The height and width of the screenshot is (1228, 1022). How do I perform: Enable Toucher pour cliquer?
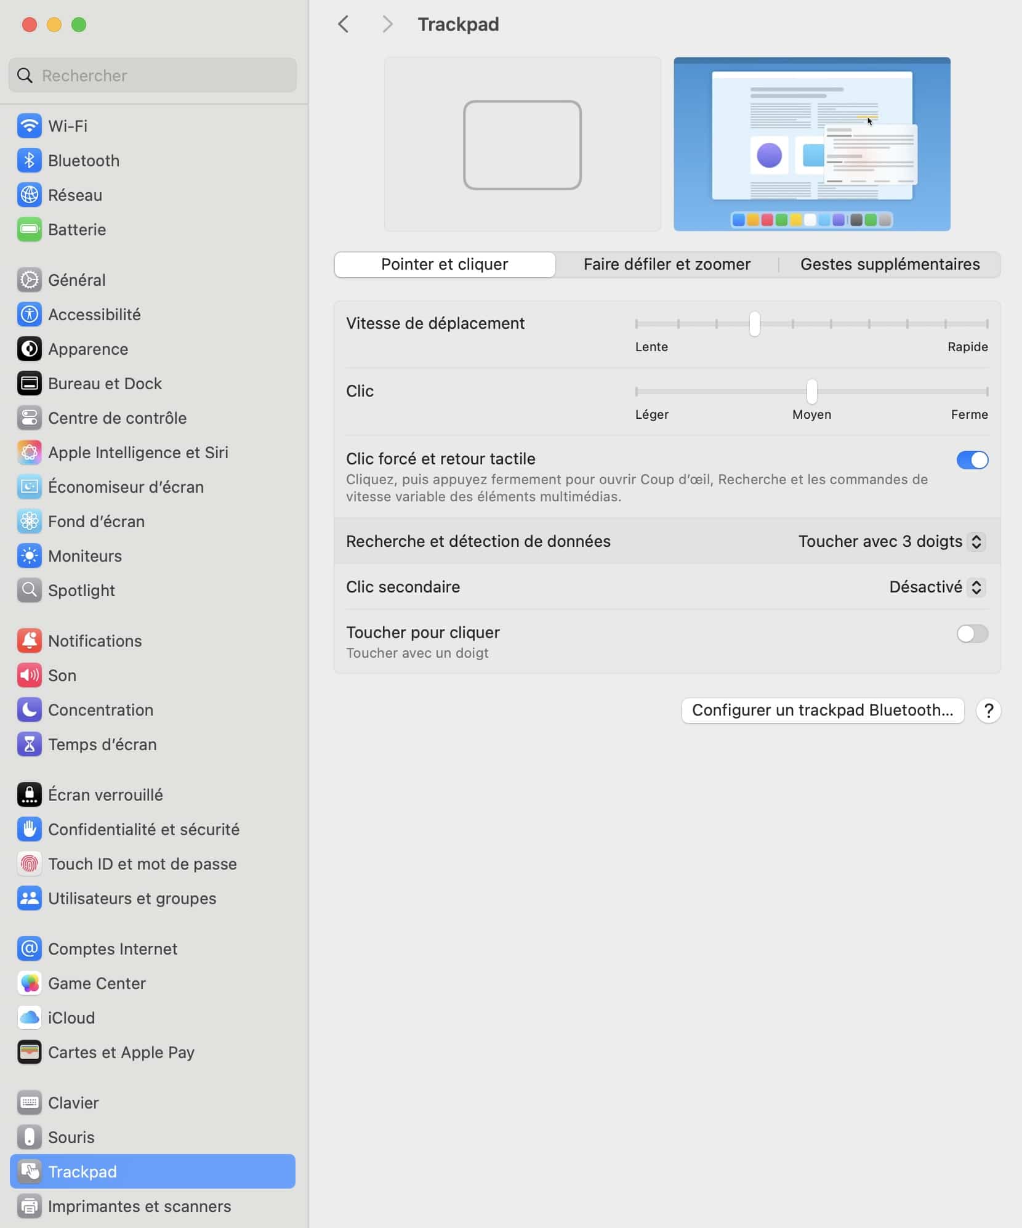pos(972,634)
